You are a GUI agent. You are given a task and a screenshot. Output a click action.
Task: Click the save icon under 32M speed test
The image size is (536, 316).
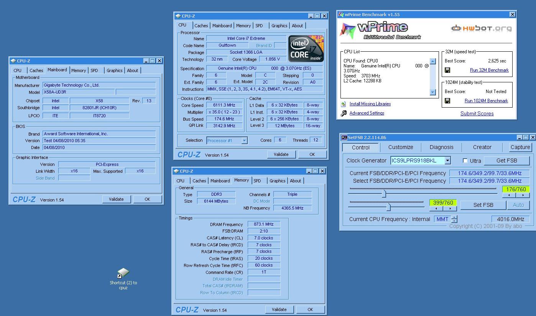click(447, 70)
